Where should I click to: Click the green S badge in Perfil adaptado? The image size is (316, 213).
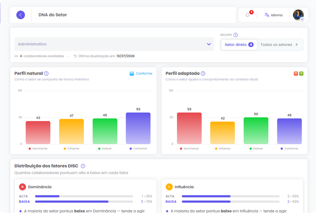[x=301, y=73]
